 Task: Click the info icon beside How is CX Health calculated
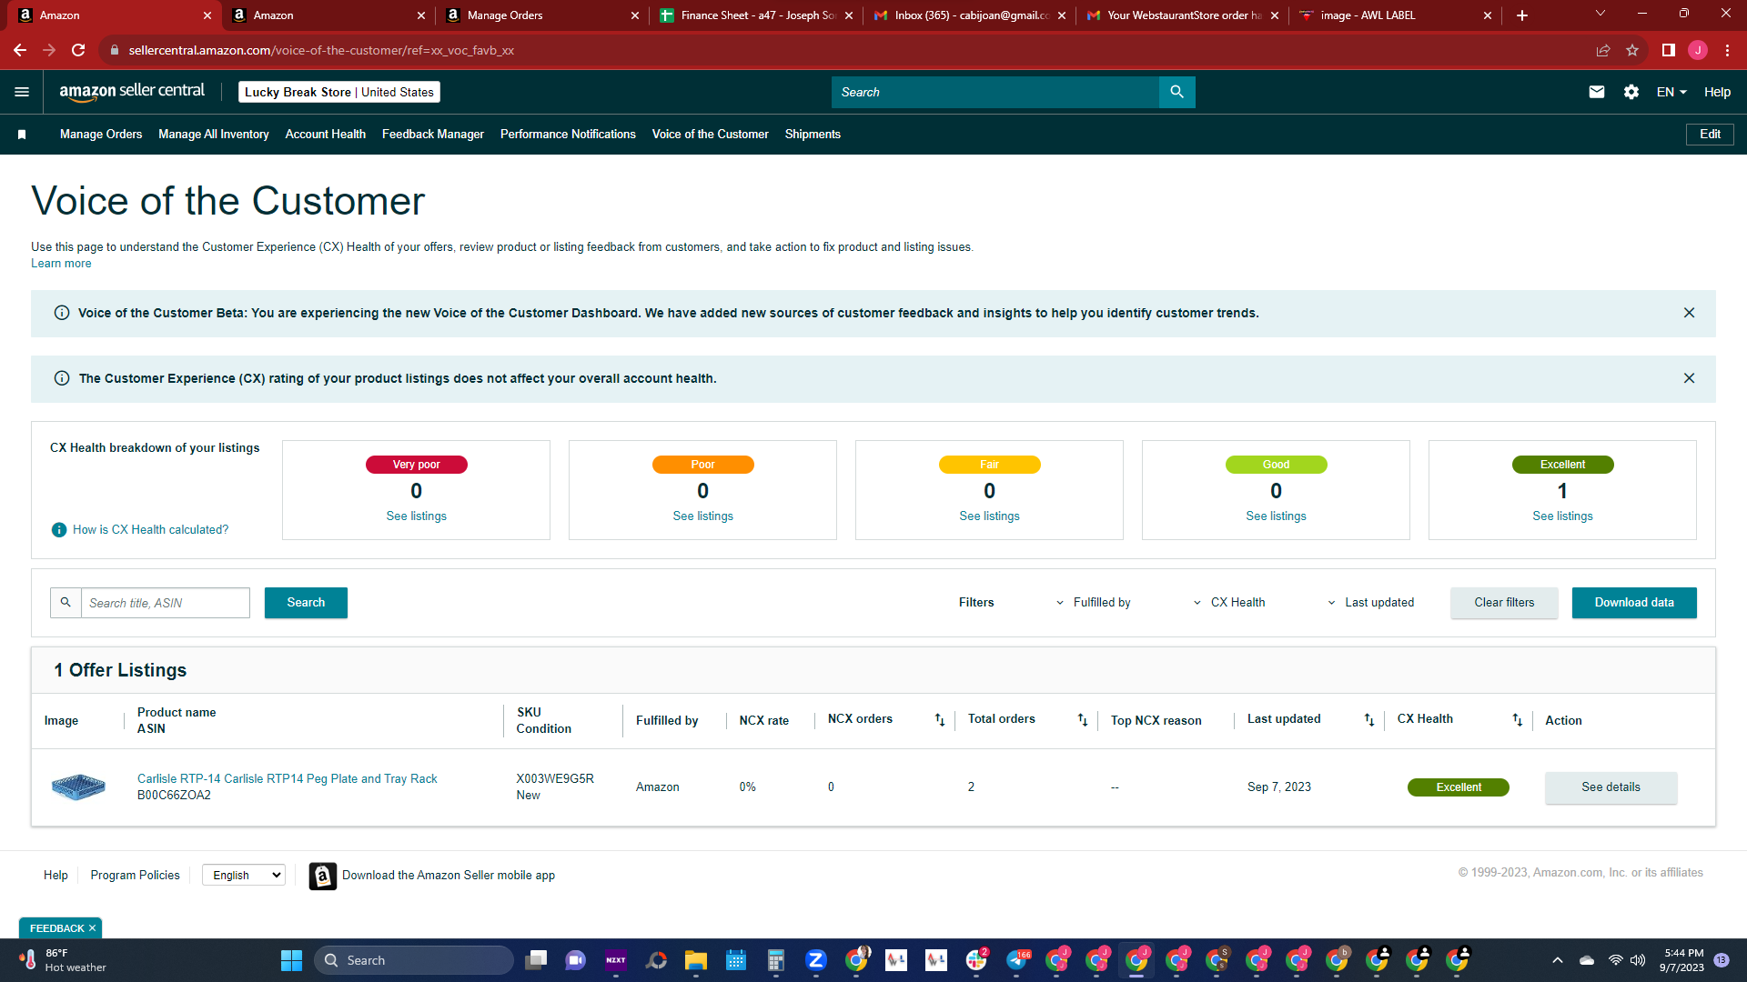[x=59, y=530]
